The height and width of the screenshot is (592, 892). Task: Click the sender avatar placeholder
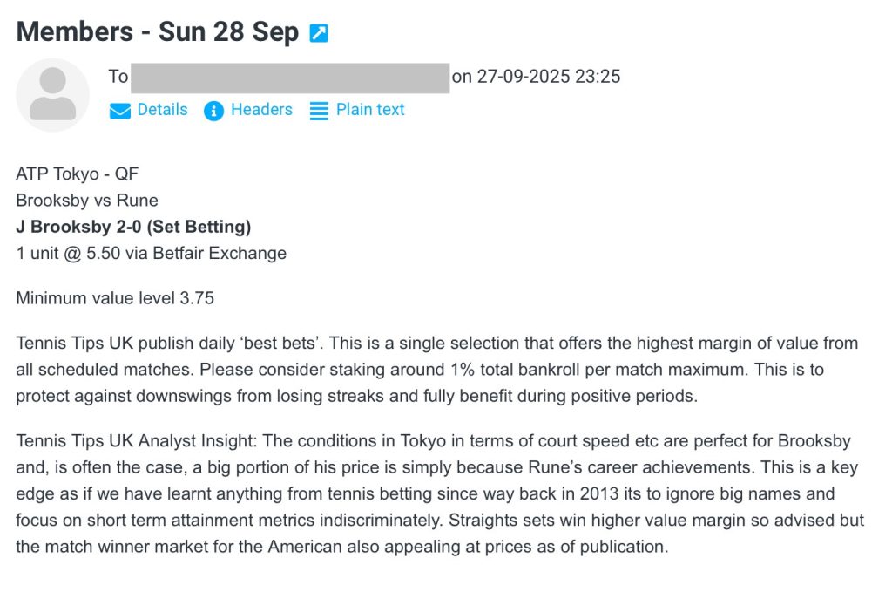click(53, 95)
